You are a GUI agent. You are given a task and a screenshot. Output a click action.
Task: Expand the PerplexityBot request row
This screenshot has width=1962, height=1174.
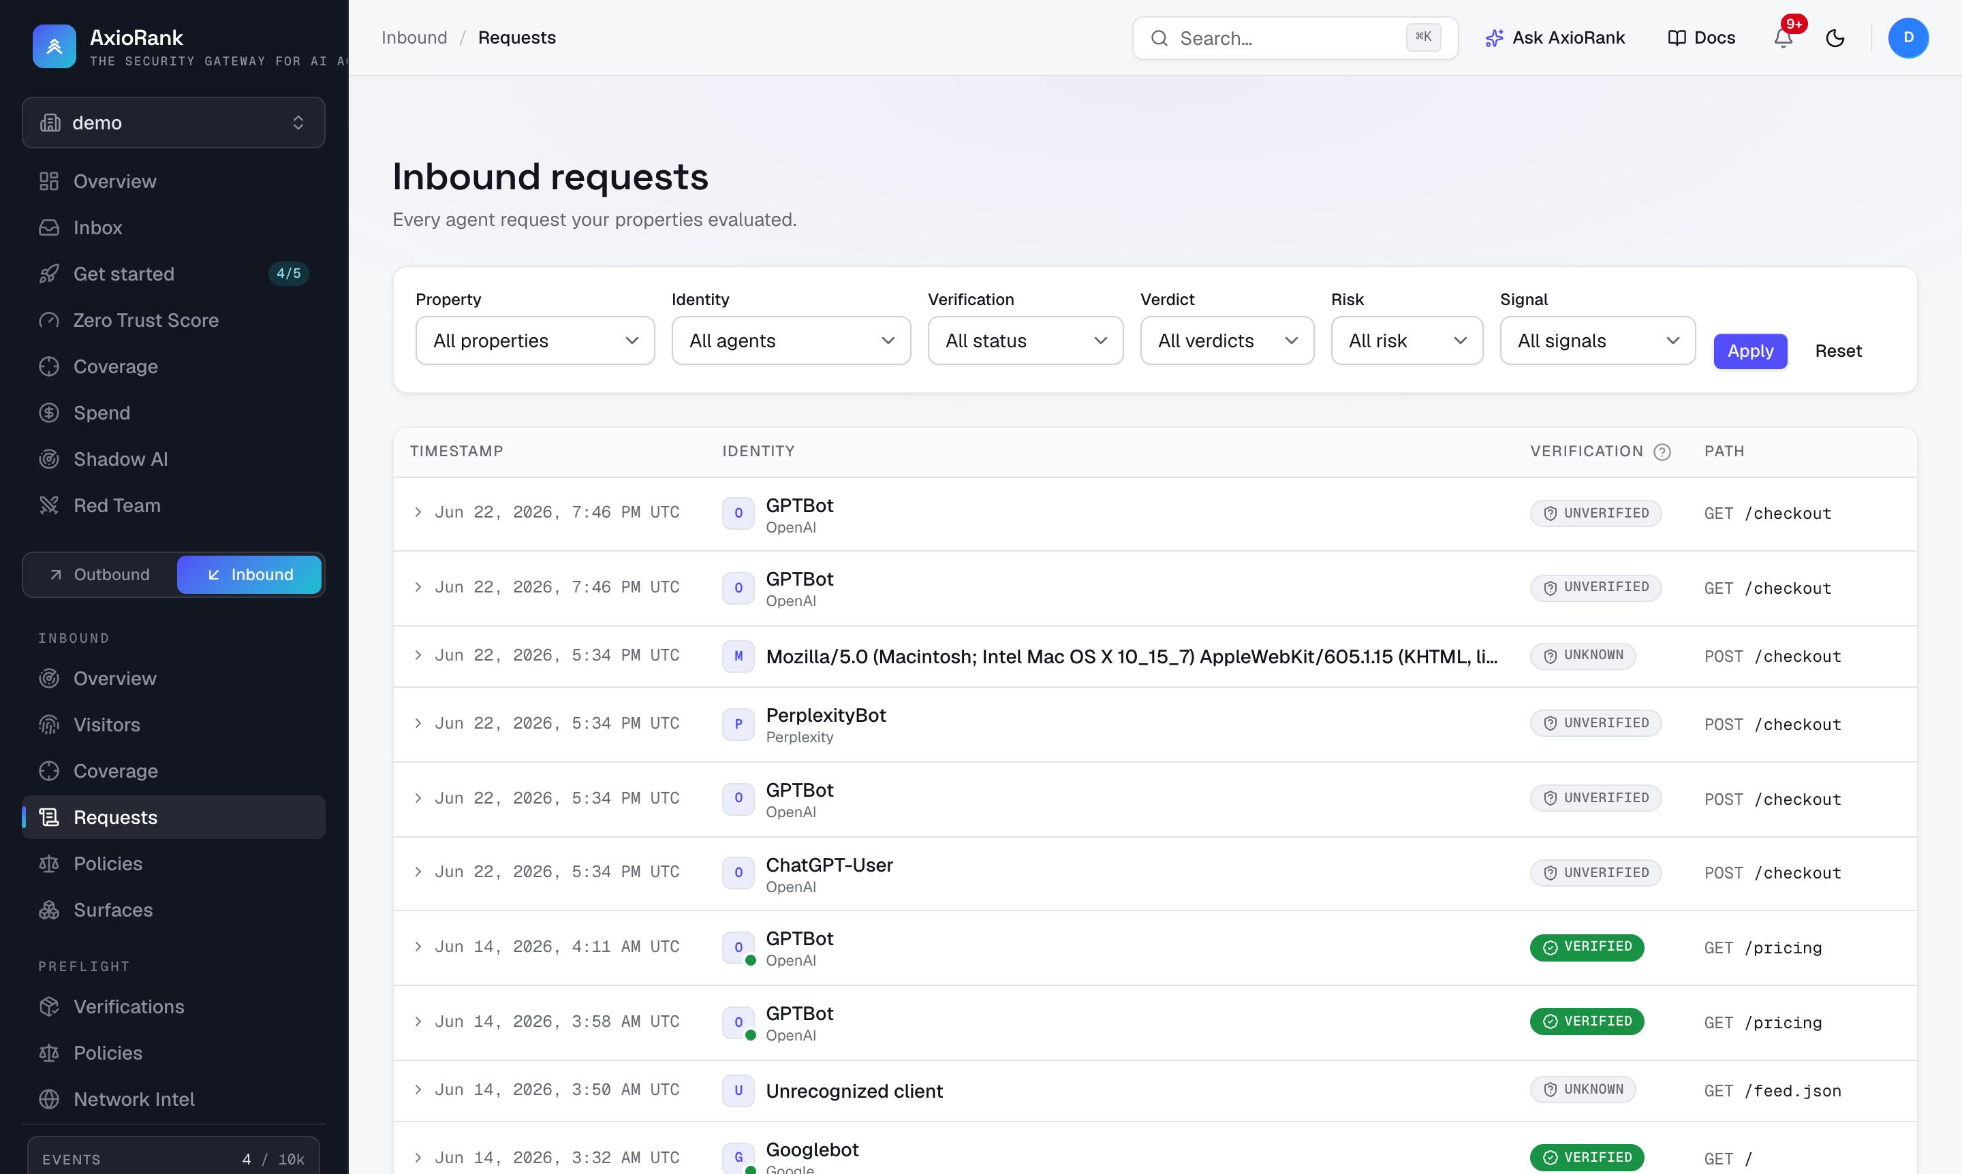click(418, 723)
